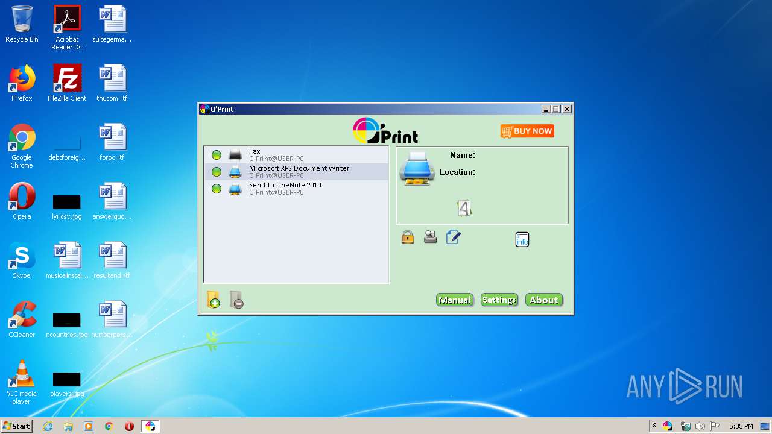Select resultand.rtf desktop file
The width and height of the screenshot is (772, 434).
pyautogui.click(x=112, y=260)
